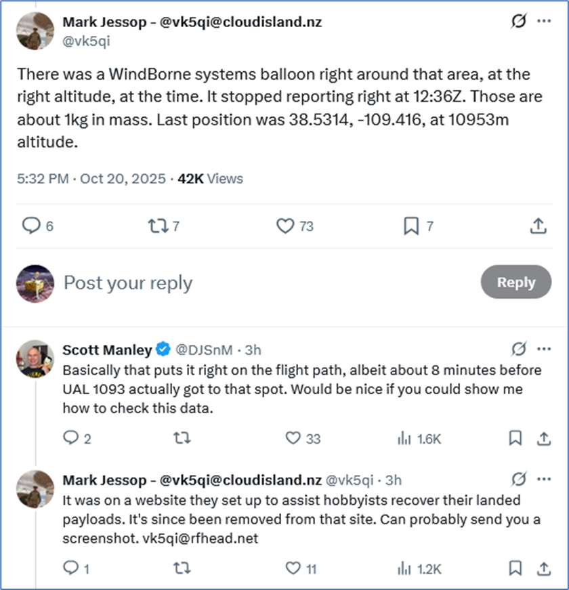This screenshot has height=590, width=569.
Task: Share the main post via share icon
Action: point(538,226)
